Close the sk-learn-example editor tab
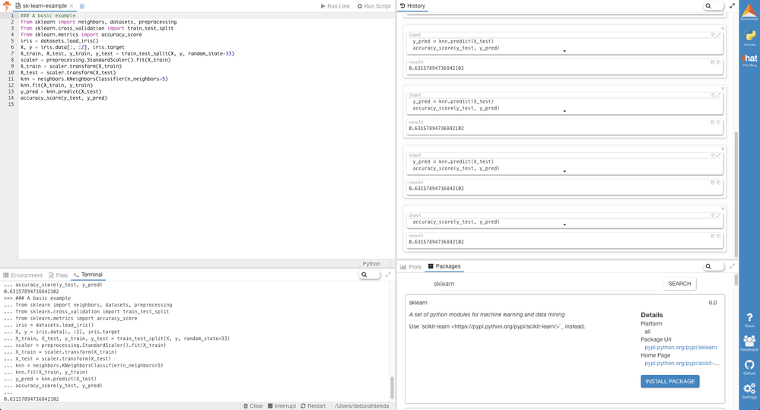 coord(72,6)
